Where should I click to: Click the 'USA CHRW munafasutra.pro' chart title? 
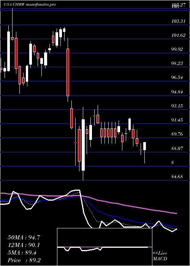[30, 5]
